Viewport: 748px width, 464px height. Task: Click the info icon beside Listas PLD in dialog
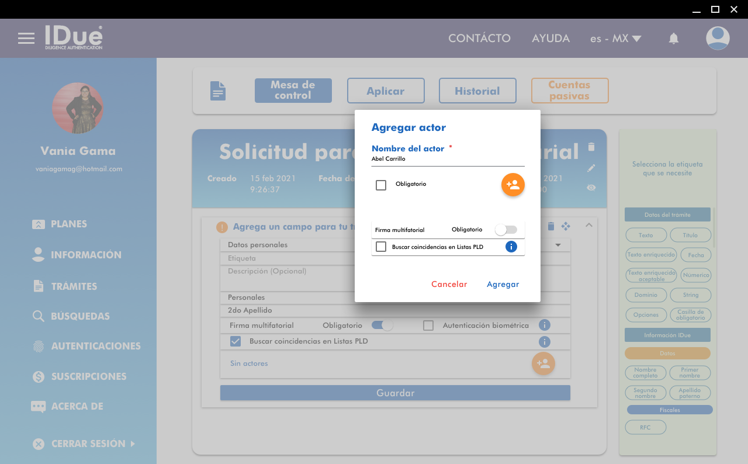click(511, 247)
